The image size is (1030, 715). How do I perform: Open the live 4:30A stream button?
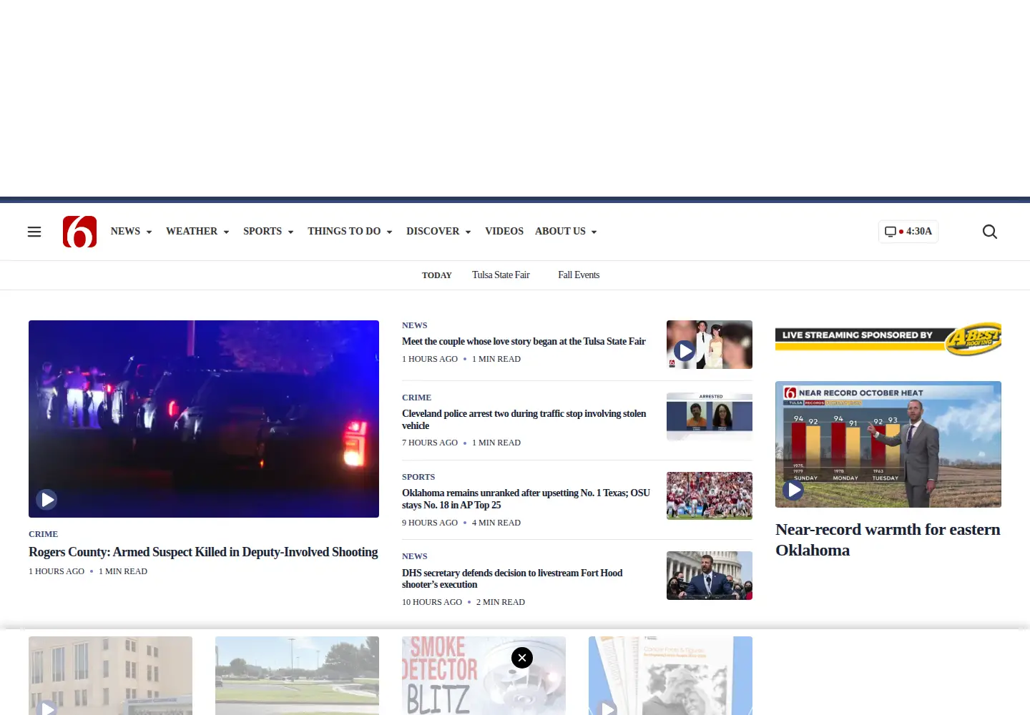908,232
